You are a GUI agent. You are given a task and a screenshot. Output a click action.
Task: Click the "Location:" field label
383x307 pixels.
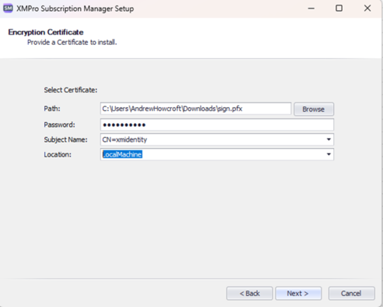pyautogui.click(x=57, y=154)
